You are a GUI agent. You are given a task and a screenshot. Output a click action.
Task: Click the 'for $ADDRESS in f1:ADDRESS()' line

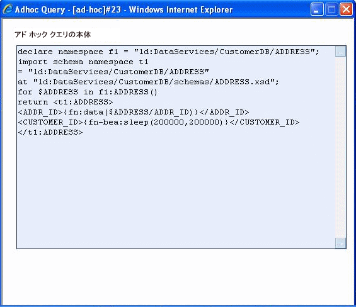click(x=88, y=92)
